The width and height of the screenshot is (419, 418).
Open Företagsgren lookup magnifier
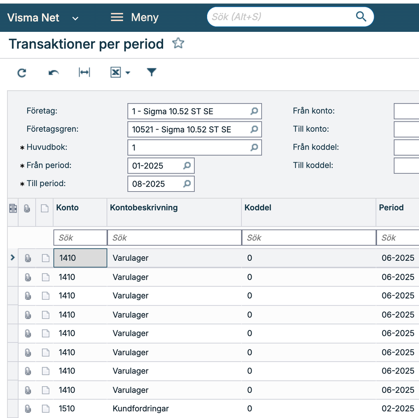click(254, 129)
